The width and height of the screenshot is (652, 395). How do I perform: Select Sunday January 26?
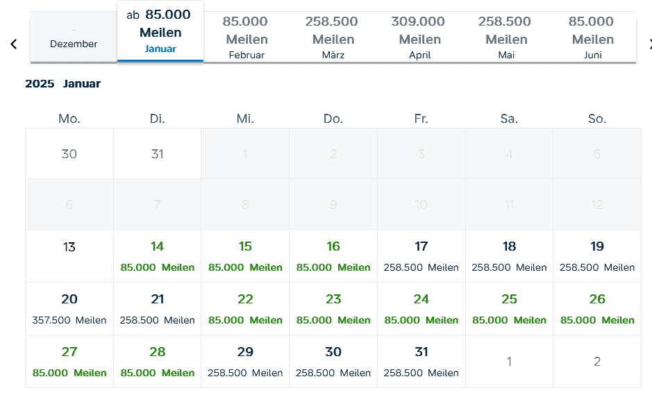point(597,308)
